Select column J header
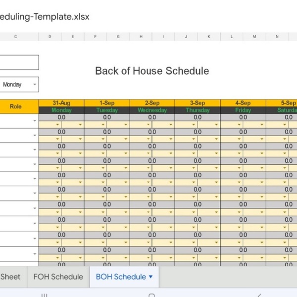The image size is (297, 297). point(186,37)
